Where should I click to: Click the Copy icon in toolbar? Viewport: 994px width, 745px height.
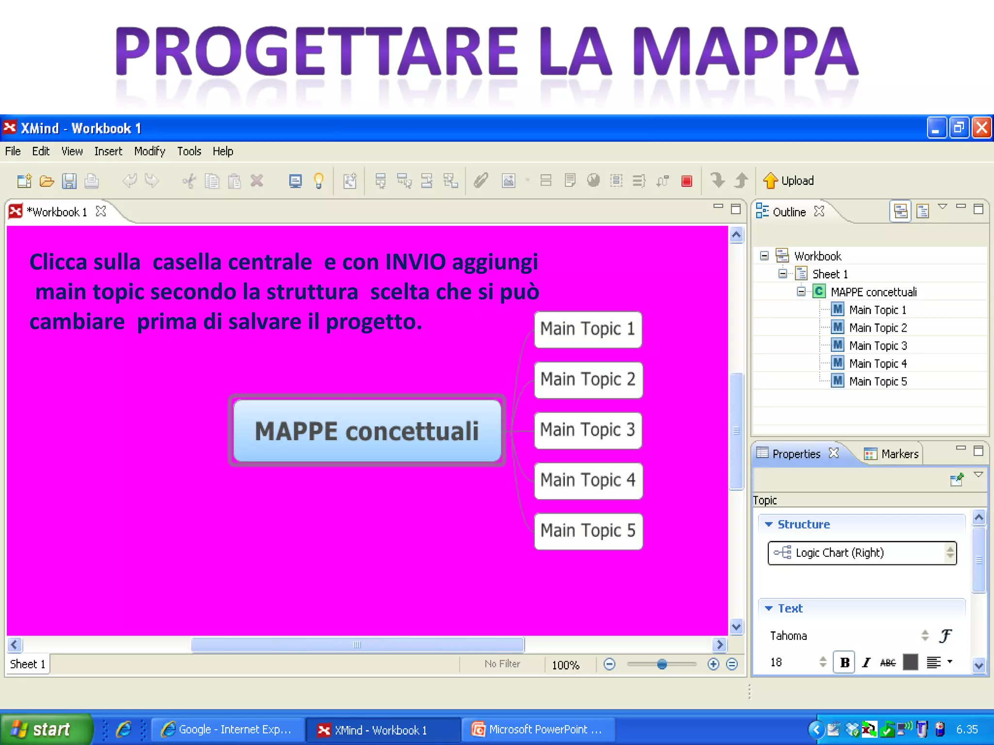pyautogui.click(x=212, y=181)
